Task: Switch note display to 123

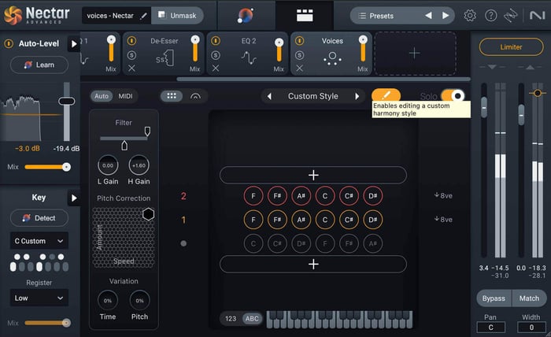Action: (231, 318)
